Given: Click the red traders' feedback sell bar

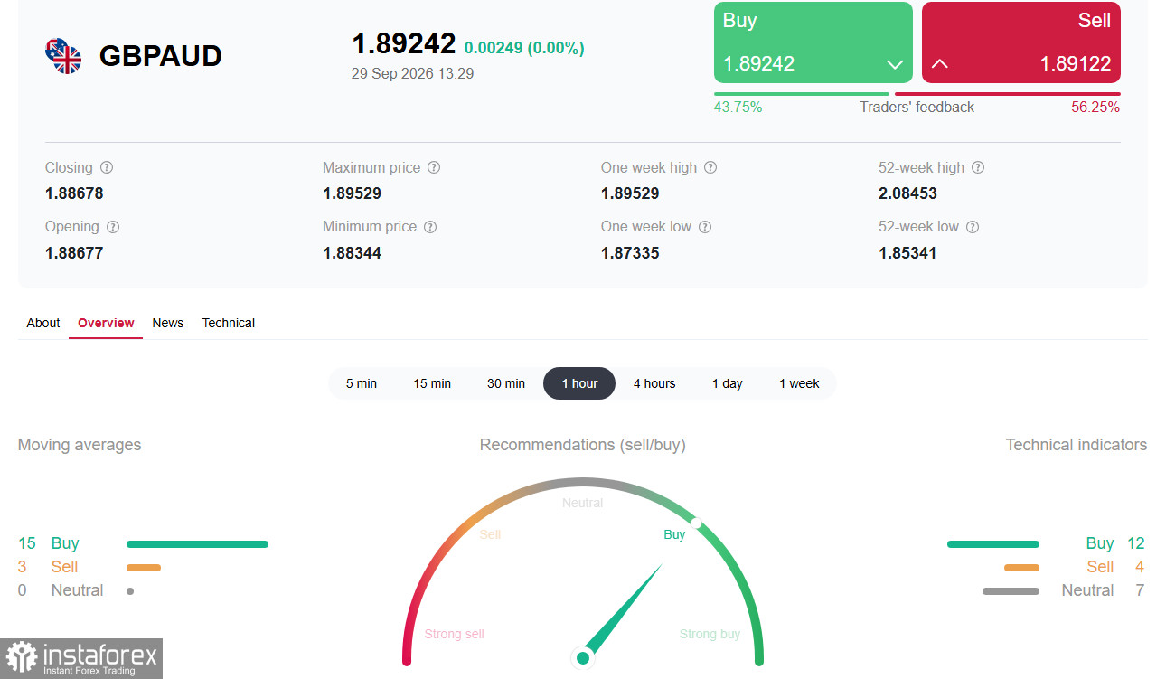Looking at the screenshot, I should click(1008, 94).
